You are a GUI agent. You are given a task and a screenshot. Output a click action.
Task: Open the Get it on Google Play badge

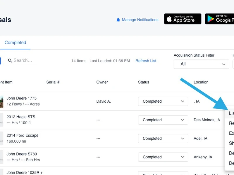coord(219,19)
